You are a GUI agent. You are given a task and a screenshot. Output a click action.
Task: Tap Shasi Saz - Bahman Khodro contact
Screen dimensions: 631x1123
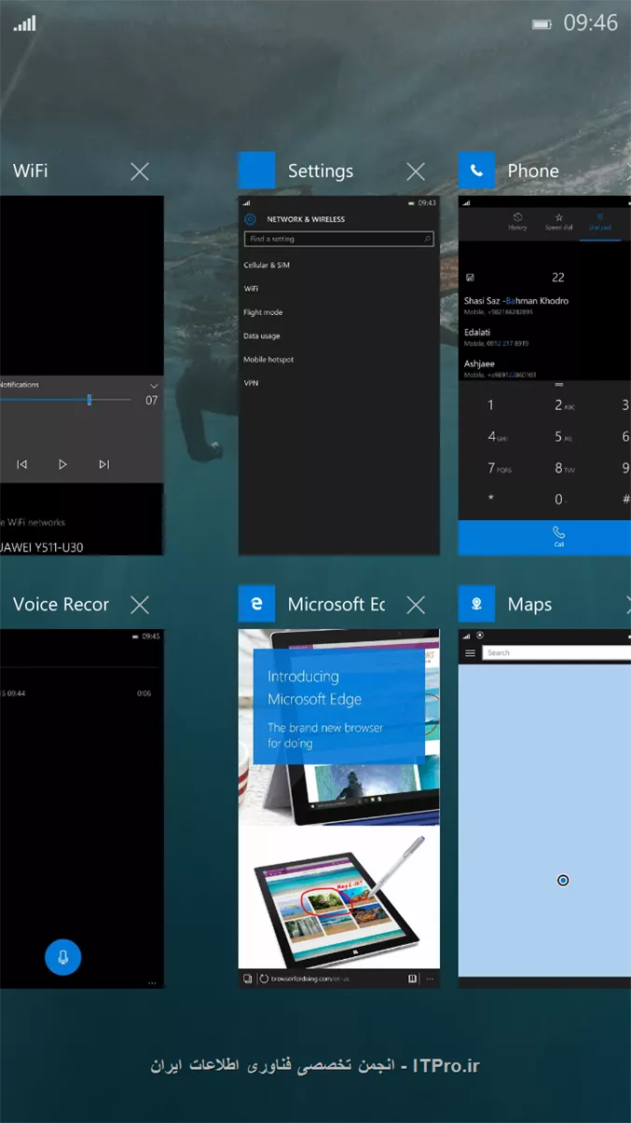click(516, 306)
